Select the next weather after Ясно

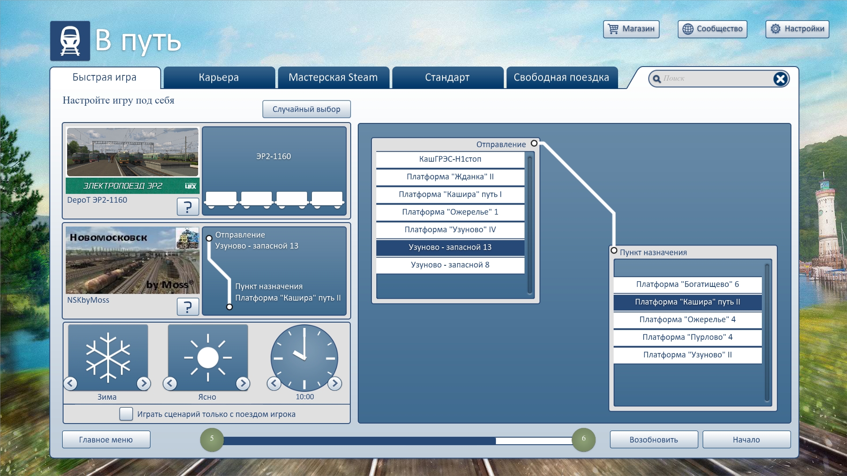coord(243,383)
